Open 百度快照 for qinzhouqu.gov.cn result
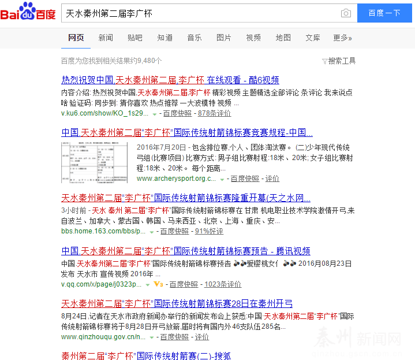This screenshot has width=415, height=360. (x=174, y=337)
